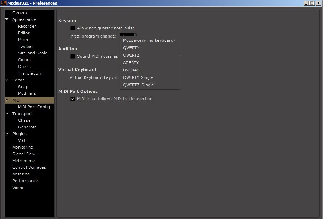This screenshot has height=219, width=323.
Task: Go to Metronome settings
Action: click(23, 161)
